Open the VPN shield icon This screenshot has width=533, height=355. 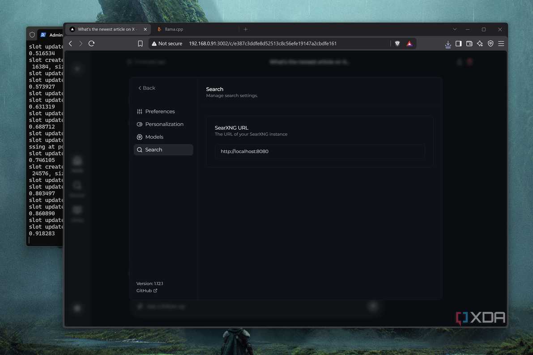pos(490,43)
